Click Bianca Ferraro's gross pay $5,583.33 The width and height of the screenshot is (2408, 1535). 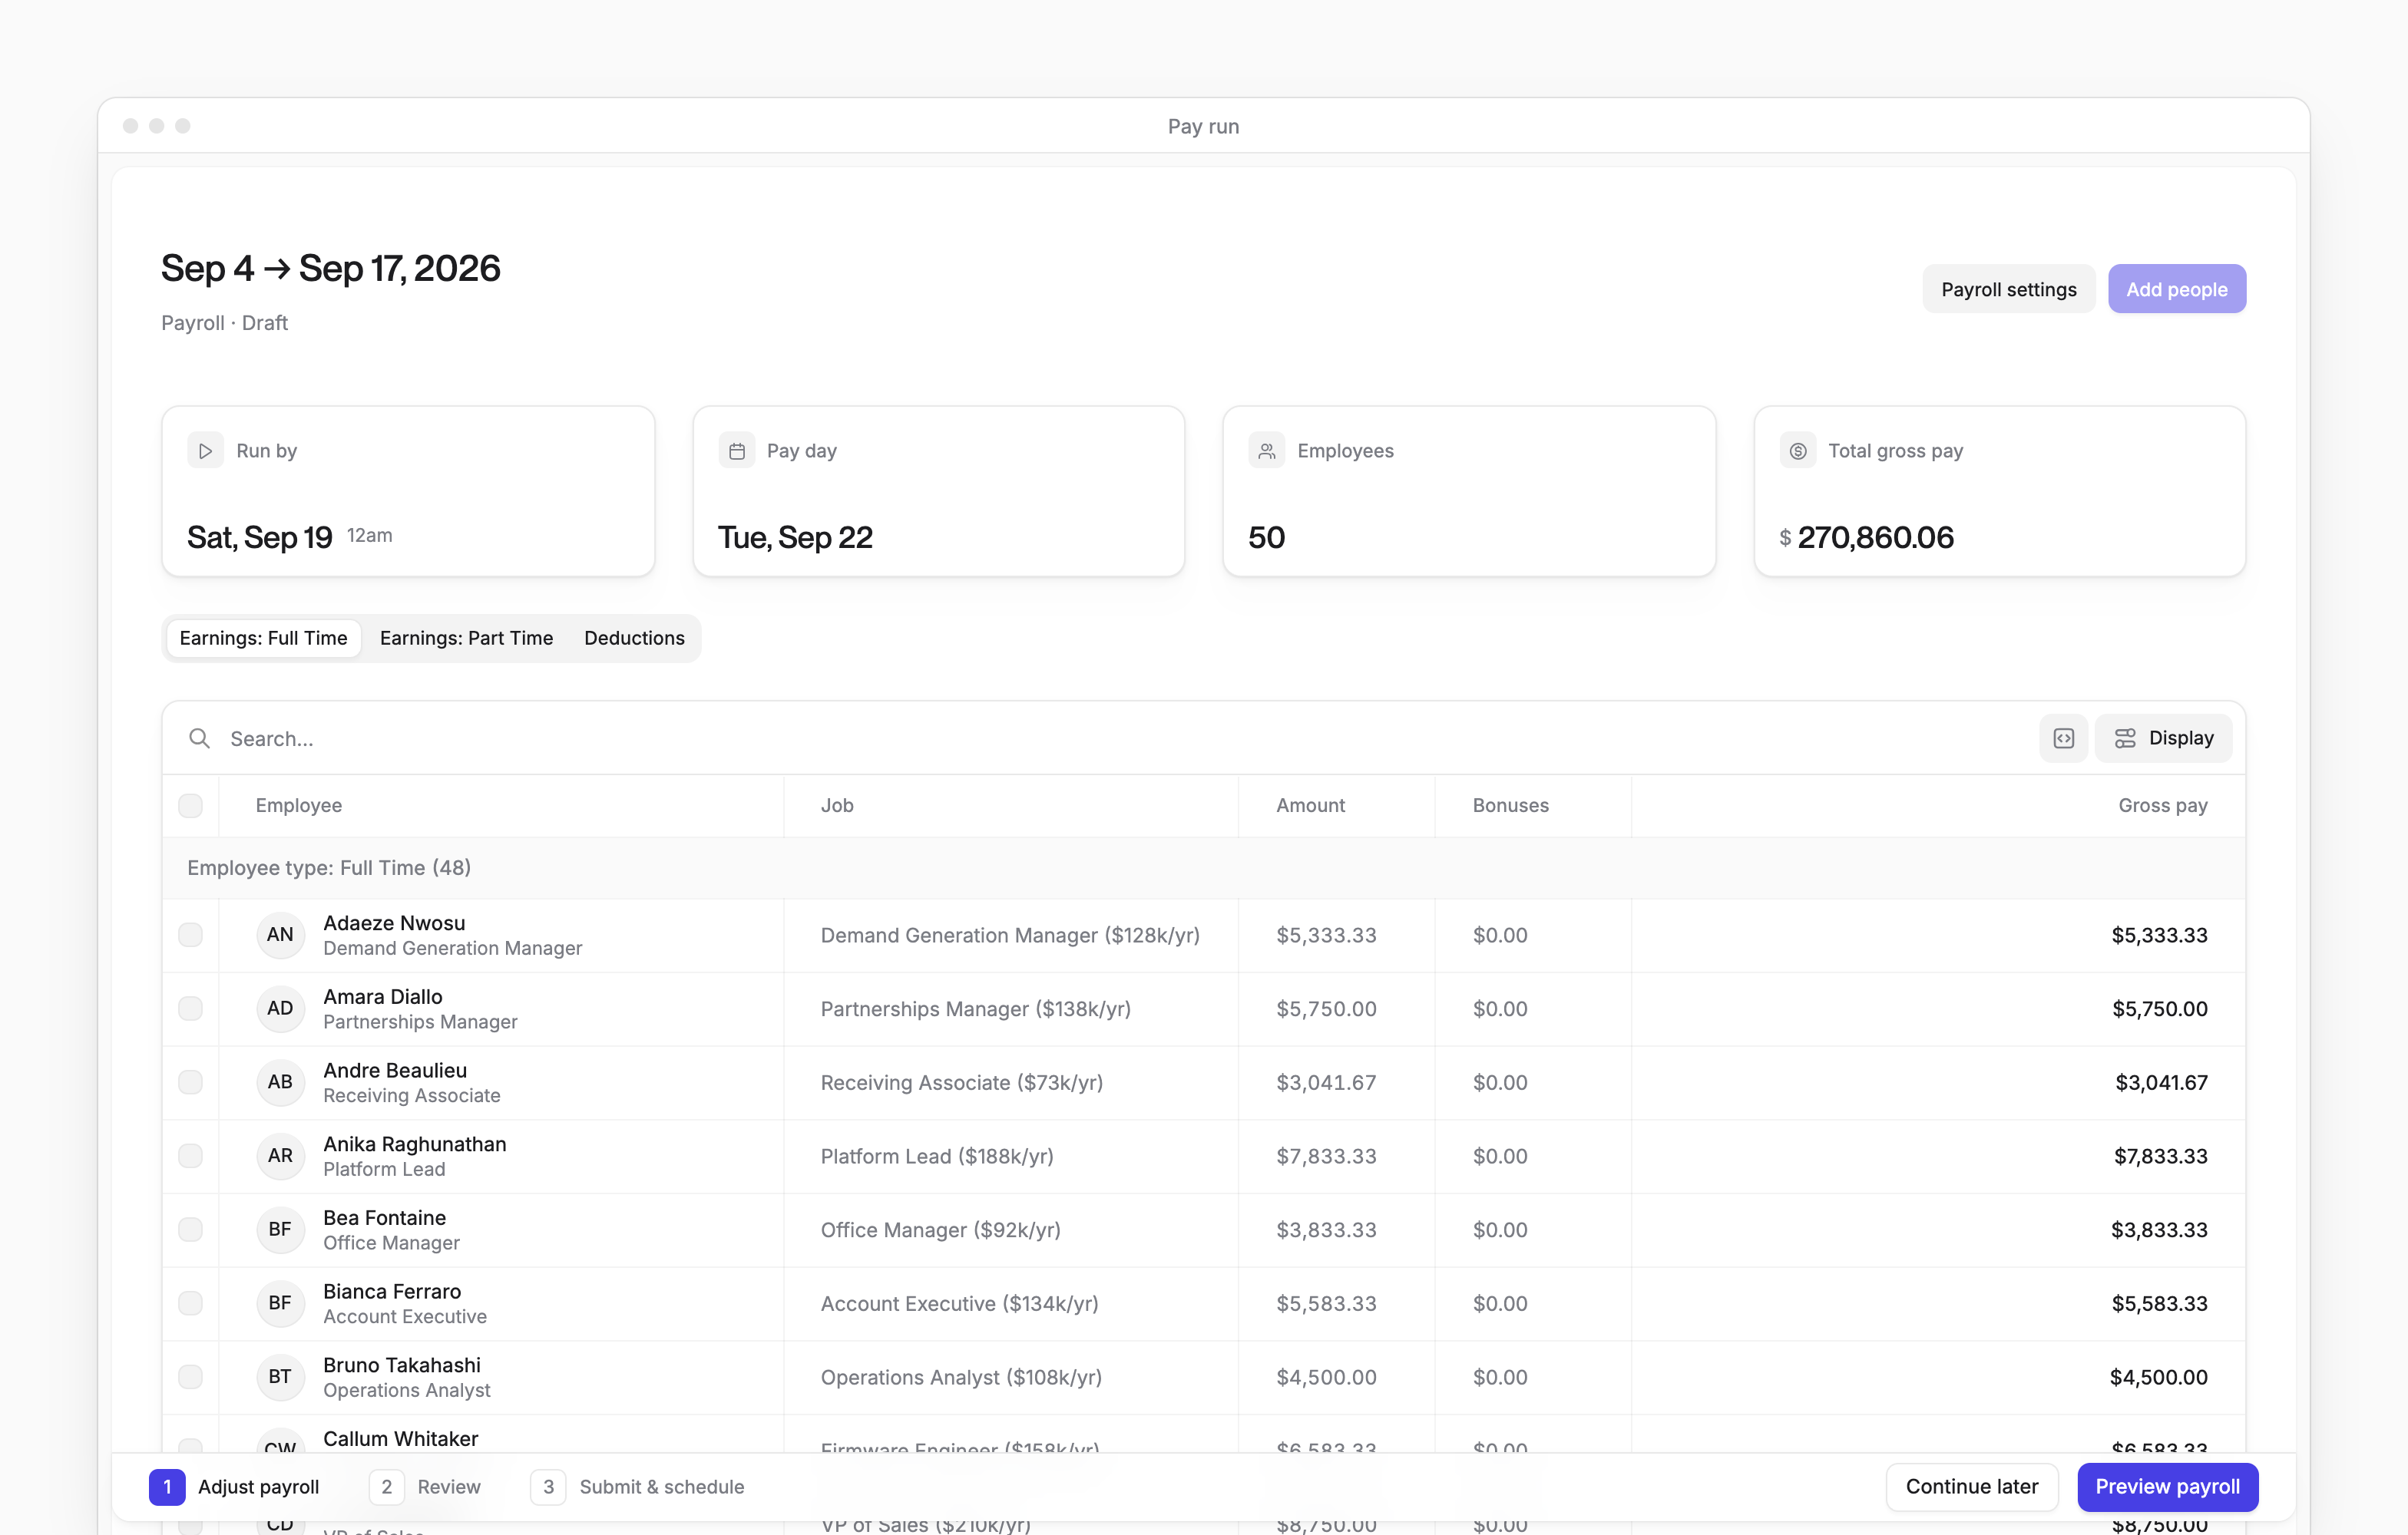[x=2160, y=1303]
